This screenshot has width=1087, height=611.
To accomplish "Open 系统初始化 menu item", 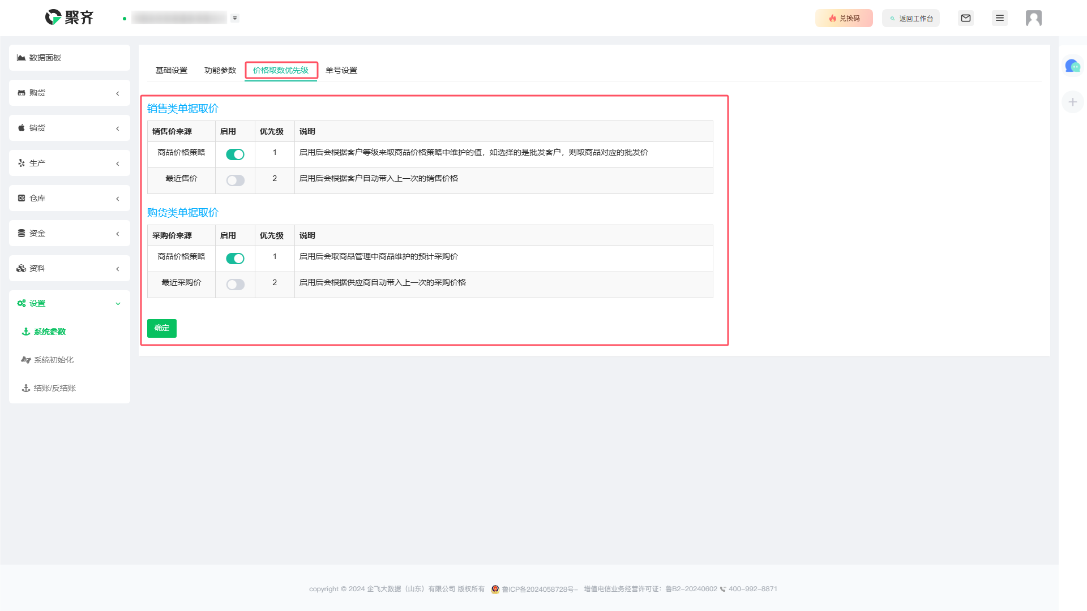I will 54,360.
